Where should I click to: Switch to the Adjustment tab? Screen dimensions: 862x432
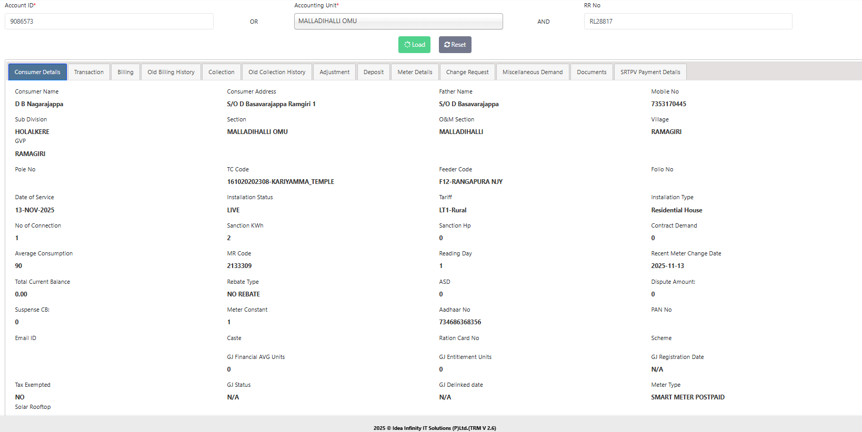(335, 72)
